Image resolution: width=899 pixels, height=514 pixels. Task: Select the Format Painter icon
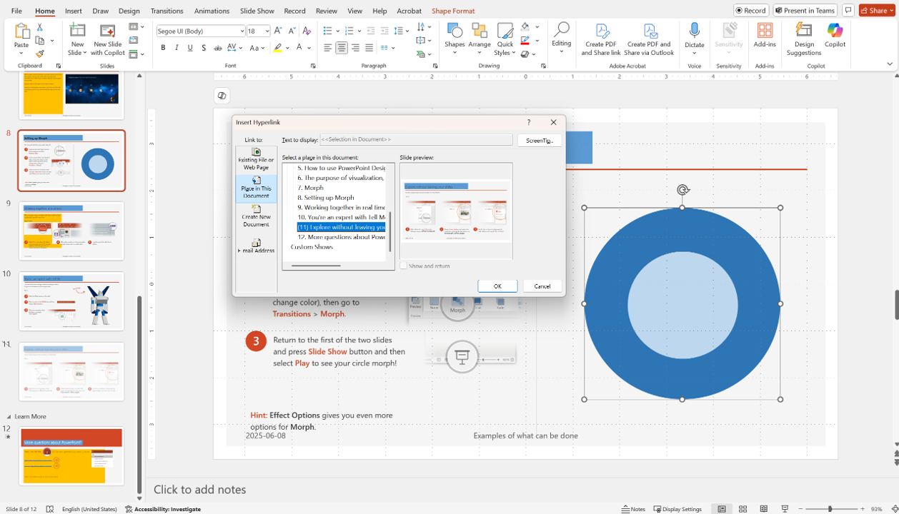[40, 54]
